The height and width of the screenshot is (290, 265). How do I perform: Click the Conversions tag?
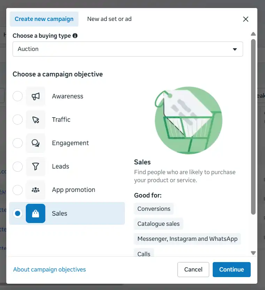tap(154, 209)
